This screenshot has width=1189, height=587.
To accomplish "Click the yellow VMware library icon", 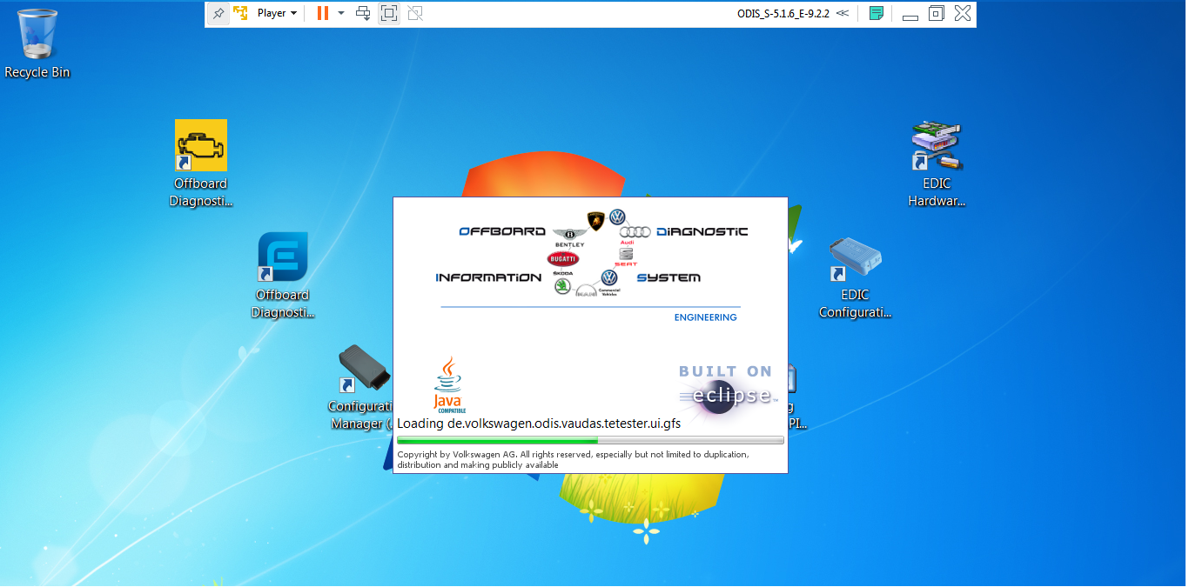I will click(241, 13).
